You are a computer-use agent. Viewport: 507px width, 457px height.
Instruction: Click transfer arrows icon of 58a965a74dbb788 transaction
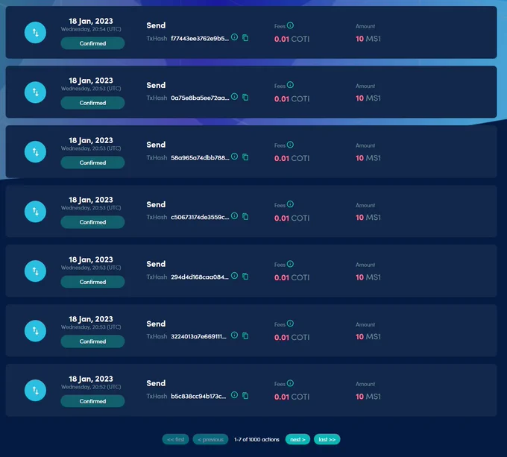pyautogui.click(x=35, y=151)
